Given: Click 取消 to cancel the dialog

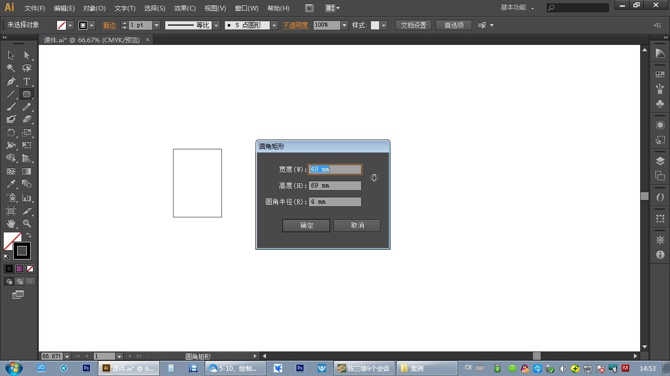Looking at the screenshot, I should point(357,226).
